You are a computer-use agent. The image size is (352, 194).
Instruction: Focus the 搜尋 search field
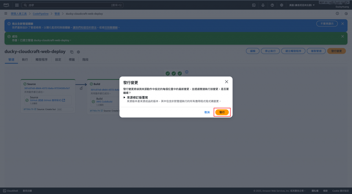click(72, 5)
